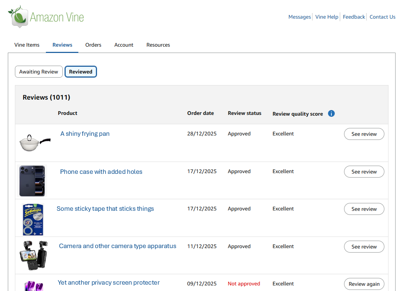The image size is (400, 291).
Task: Click the Amazon Vine logo
Action: pos(46,17)
